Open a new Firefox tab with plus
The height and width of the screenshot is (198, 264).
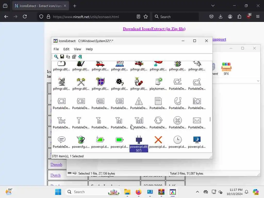(x=75, y=6)
